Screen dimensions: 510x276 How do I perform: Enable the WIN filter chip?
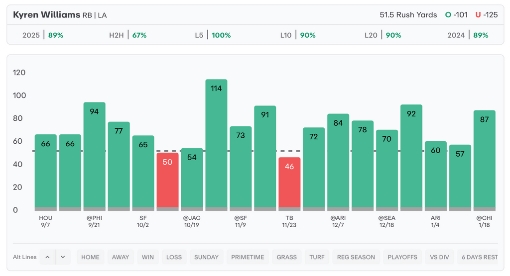148,257
